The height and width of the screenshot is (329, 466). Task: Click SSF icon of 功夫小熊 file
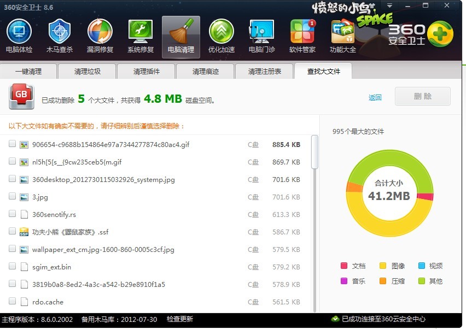coord(24,232)
